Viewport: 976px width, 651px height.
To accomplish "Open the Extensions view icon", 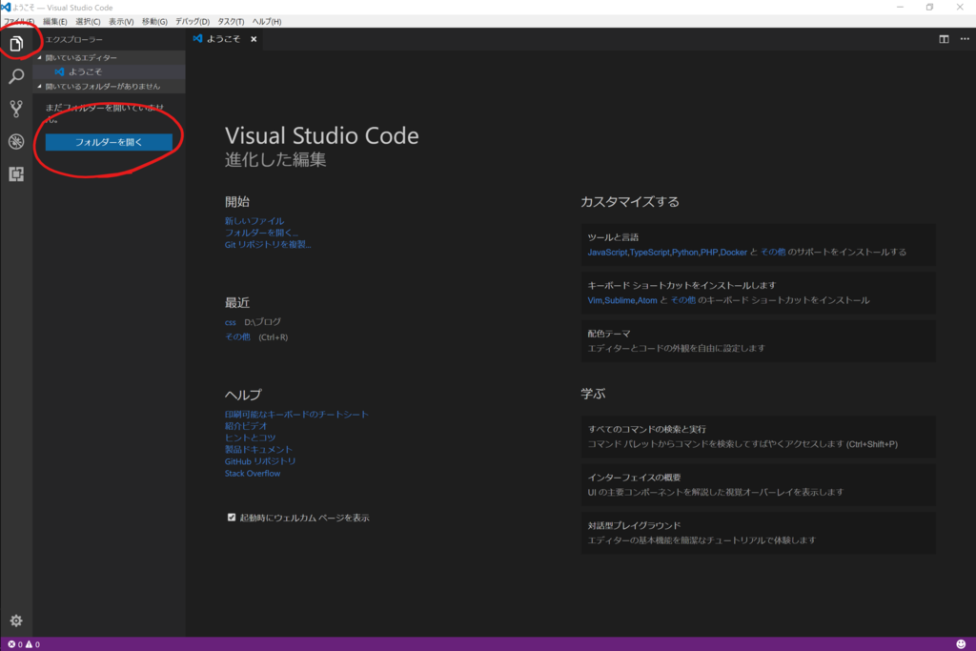I will pyautogui.click(x=16, y=174).
